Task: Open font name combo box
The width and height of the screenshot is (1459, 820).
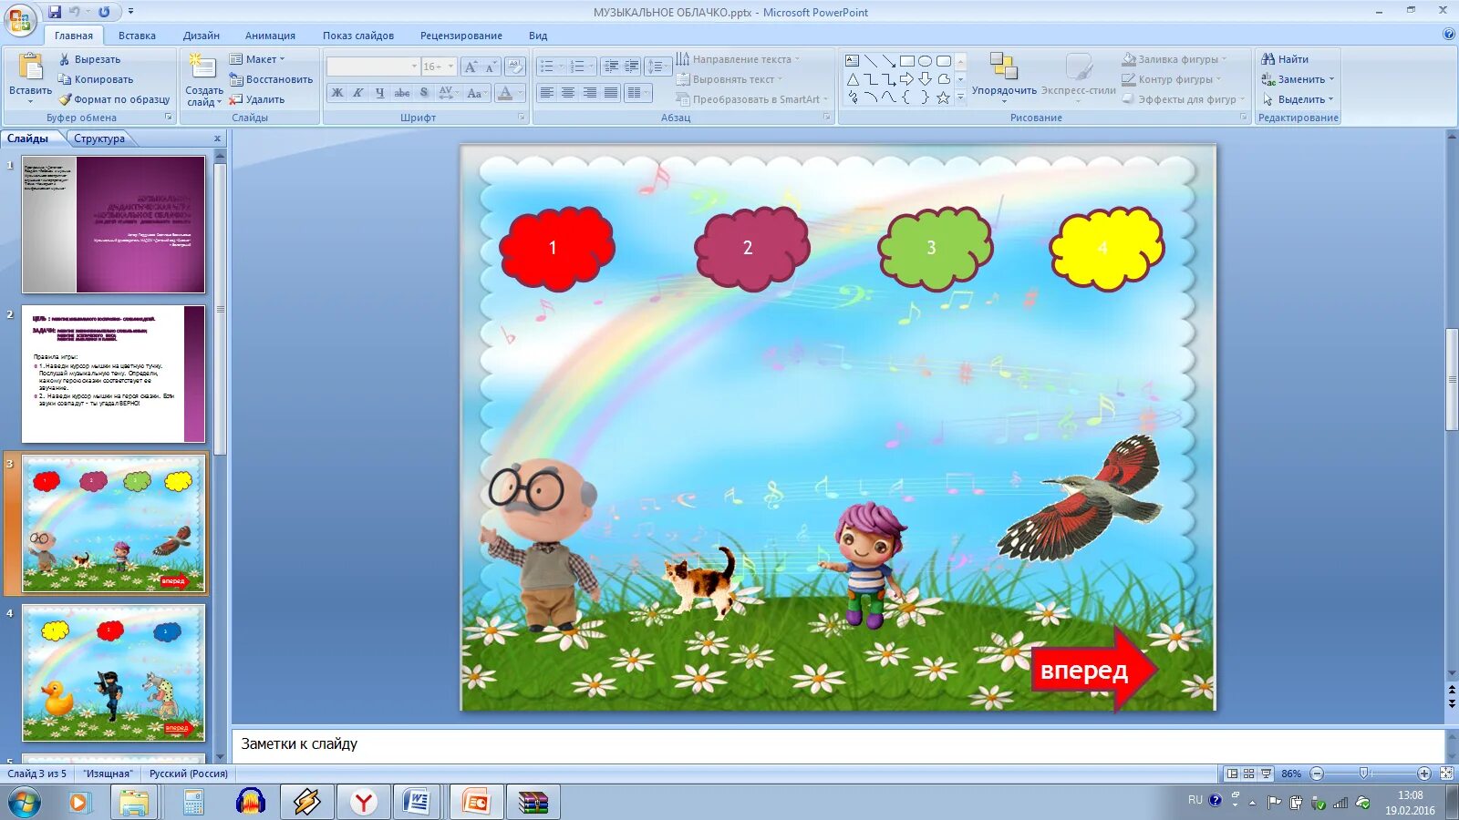Action: (372, 67)
